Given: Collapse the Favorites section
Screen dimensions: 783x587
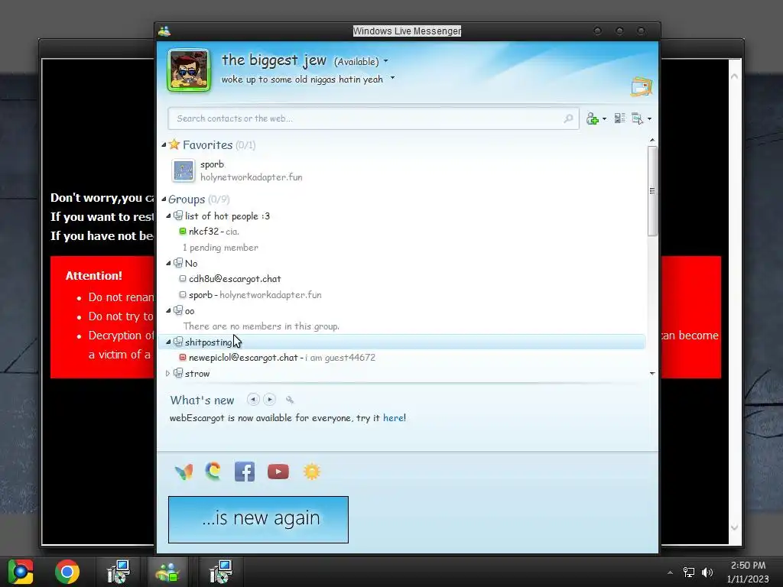Looking at the screenshot, I should pos(164,144).
